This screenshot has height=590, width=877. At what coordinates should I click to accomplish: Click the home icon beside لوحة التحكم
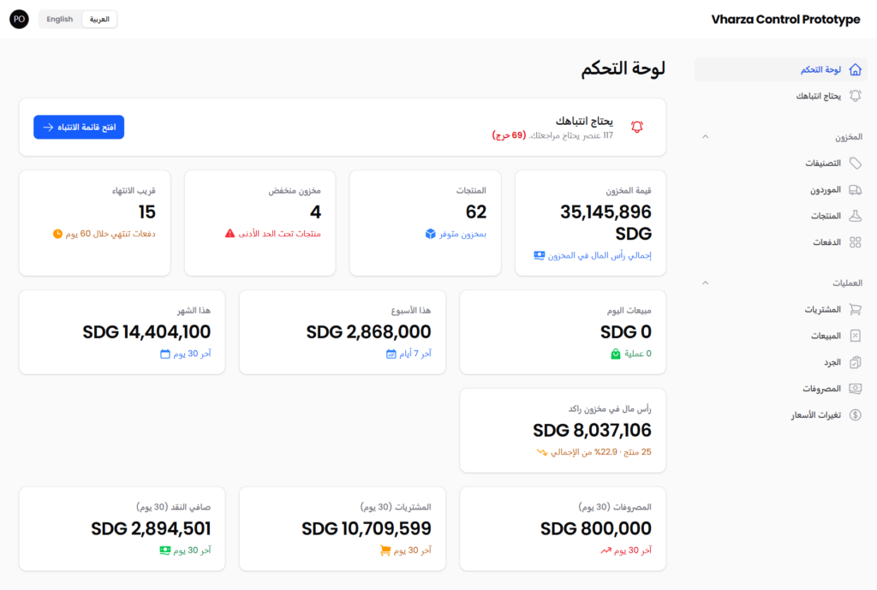(x=855, y=70)
